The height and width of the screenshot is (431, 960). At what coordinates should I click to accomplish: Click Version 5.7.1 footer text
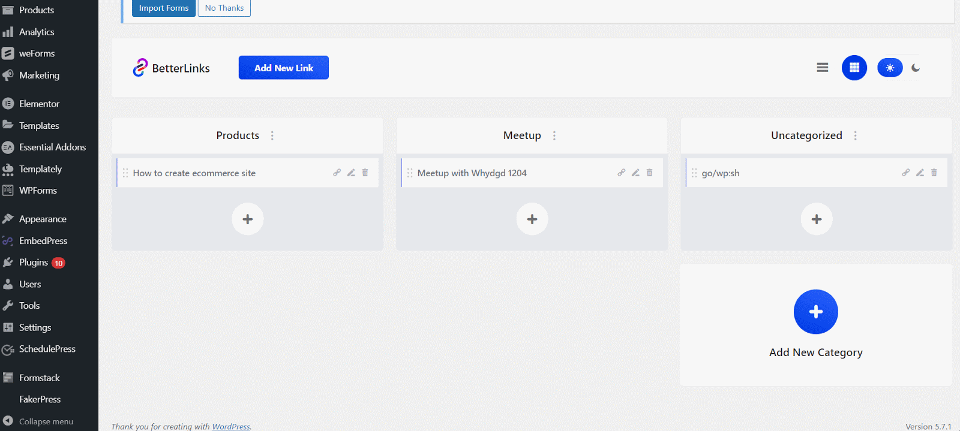pos(928,426)
